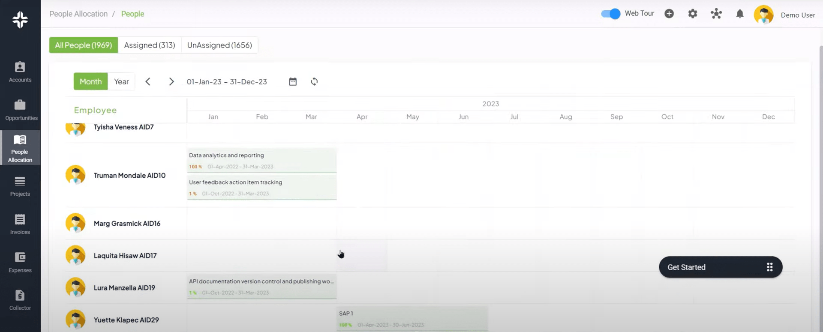This screenshot has width=823, height=332.
Task: Advance to next date range
Action: tap(171, 82)
